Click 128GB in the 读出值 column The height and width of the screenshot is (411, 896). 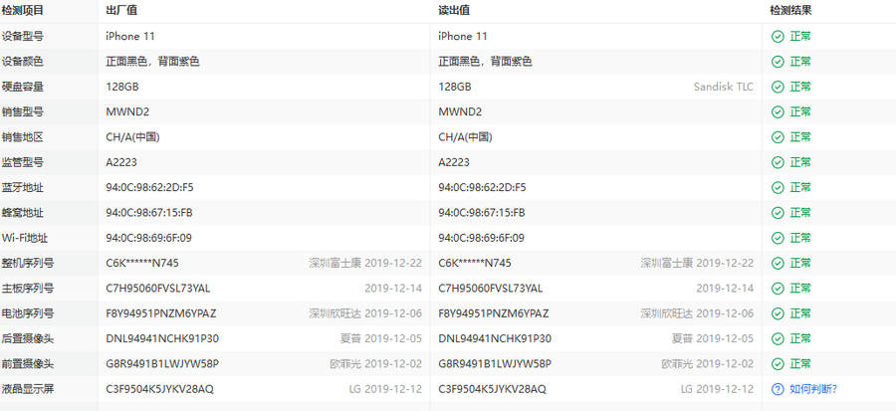click(x=455, y=87)
